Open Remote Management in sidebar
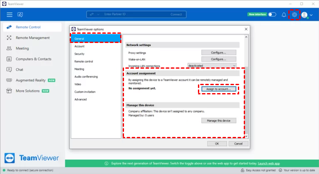 point(32,38)
